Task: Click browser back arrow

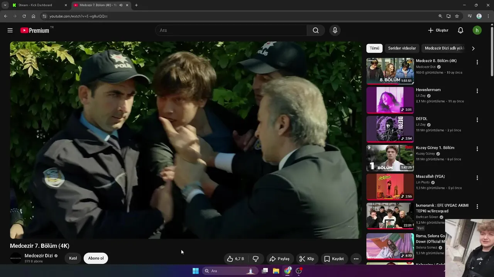Action: (5, 16)
